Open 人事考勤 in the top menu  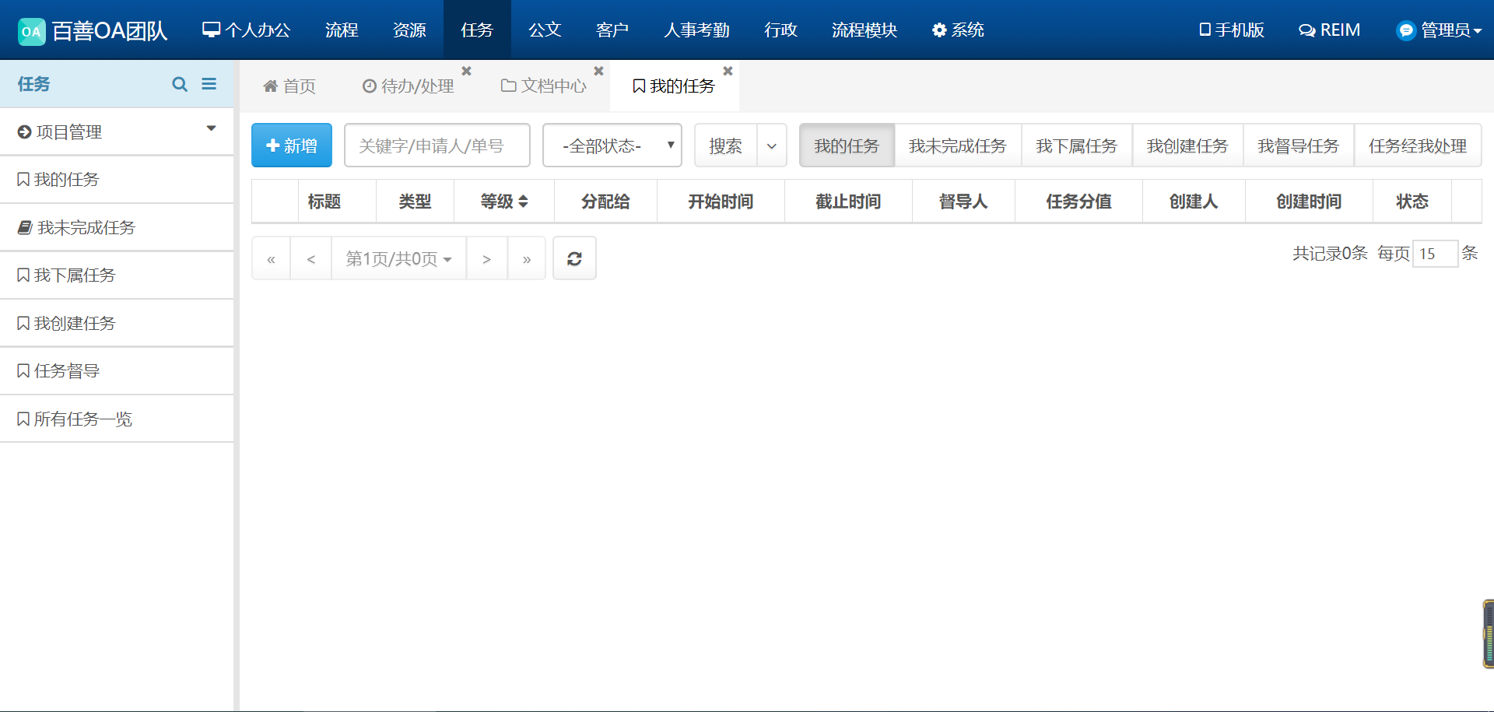(x=696, y=30)
